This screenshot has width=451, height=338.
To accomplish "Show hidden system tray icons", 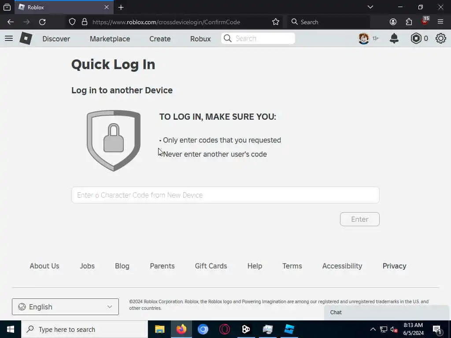I will tap(373, 329).
